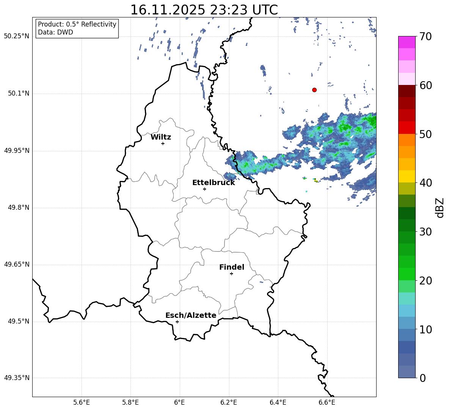Click the yellow swatch above 40 dBZ
The image size is (449, 410).
point(407,176)
